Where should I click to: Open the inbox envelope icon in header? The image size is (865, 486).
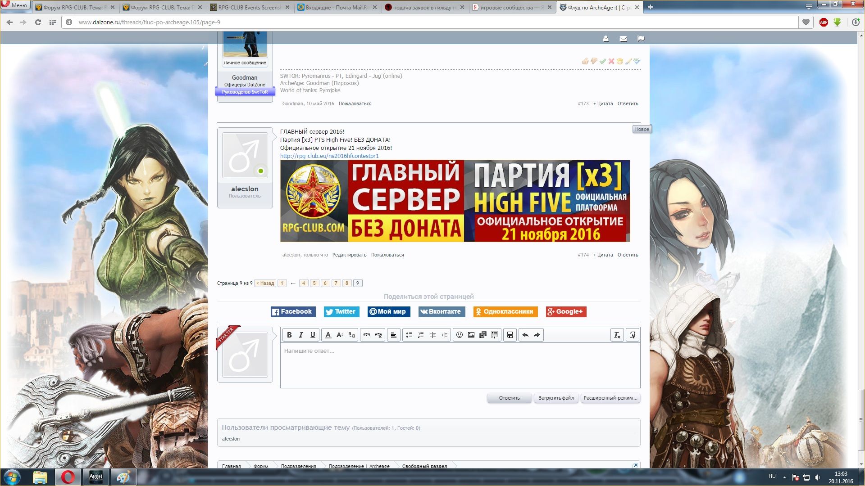pos(623,39)
